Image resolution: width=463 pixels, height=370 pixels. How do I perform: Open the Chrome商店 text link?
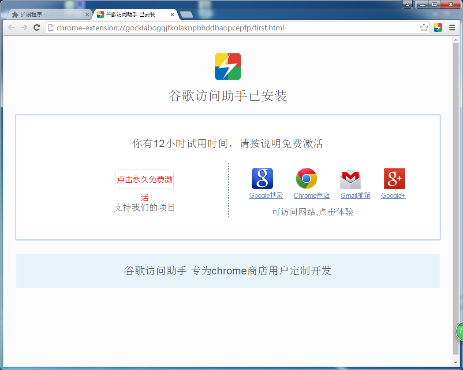pos(311,196)
